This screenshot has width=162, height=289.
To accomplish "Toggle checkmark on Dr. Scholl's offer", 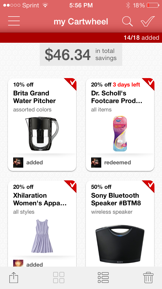I will pyautogui.click(x=150, y=83).
